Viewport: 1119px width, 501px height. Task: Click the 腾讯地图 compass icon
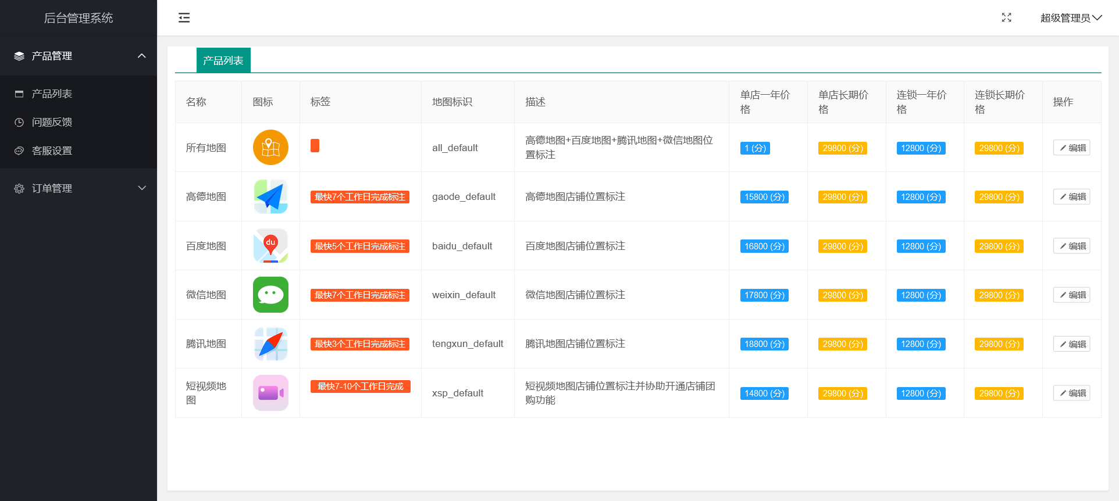(270, 344)
